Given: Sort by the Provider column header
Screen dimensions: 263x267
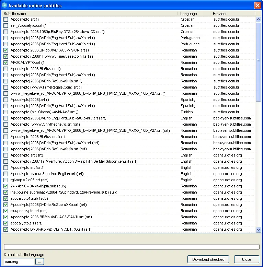Looking at the screenshot, I should pos(233,14).
